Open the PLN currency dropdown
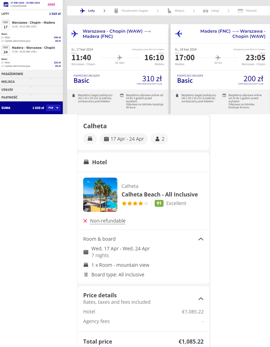The image size is (270, 347). tap(53, 108)
